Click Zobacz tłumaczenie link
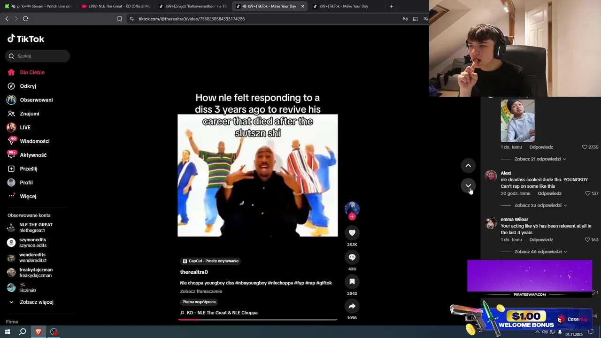The image size is (601, 338). coord(201,292)
